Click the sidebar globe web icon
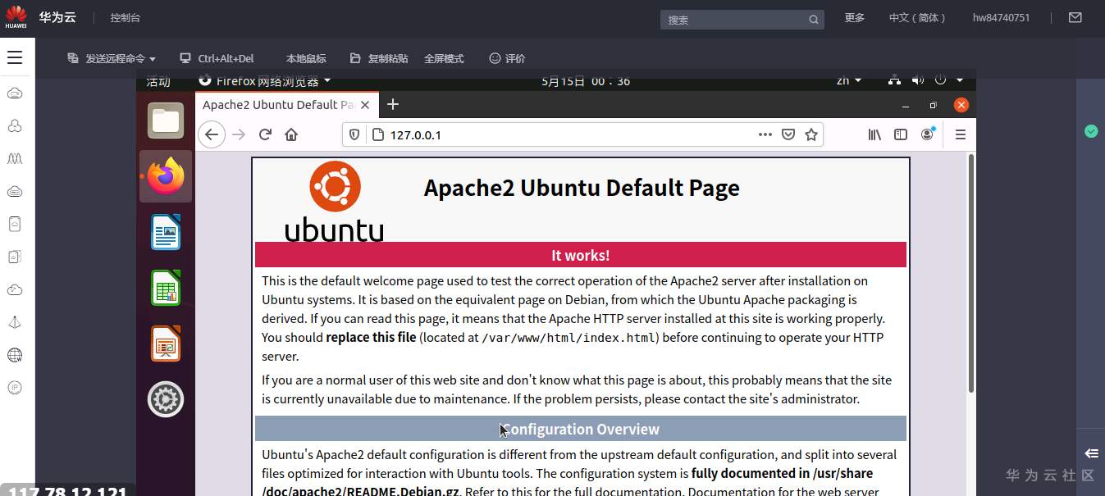The height and width of the screenshot is (496, 1105). pos(15,355)
